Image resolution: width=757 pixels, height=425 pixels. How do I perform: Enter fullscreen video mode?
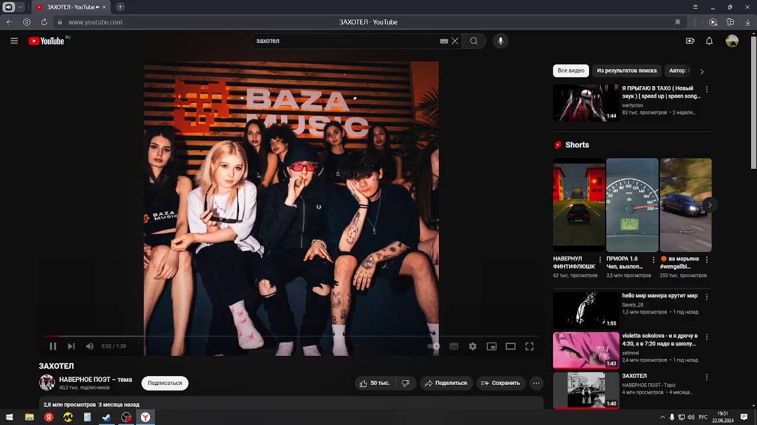[529, 346]
